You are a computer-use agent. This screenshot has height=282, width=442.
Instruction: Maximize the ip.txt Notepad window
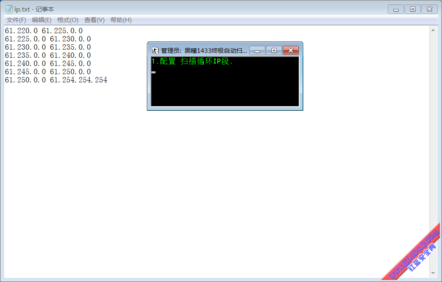click(413, 9)
